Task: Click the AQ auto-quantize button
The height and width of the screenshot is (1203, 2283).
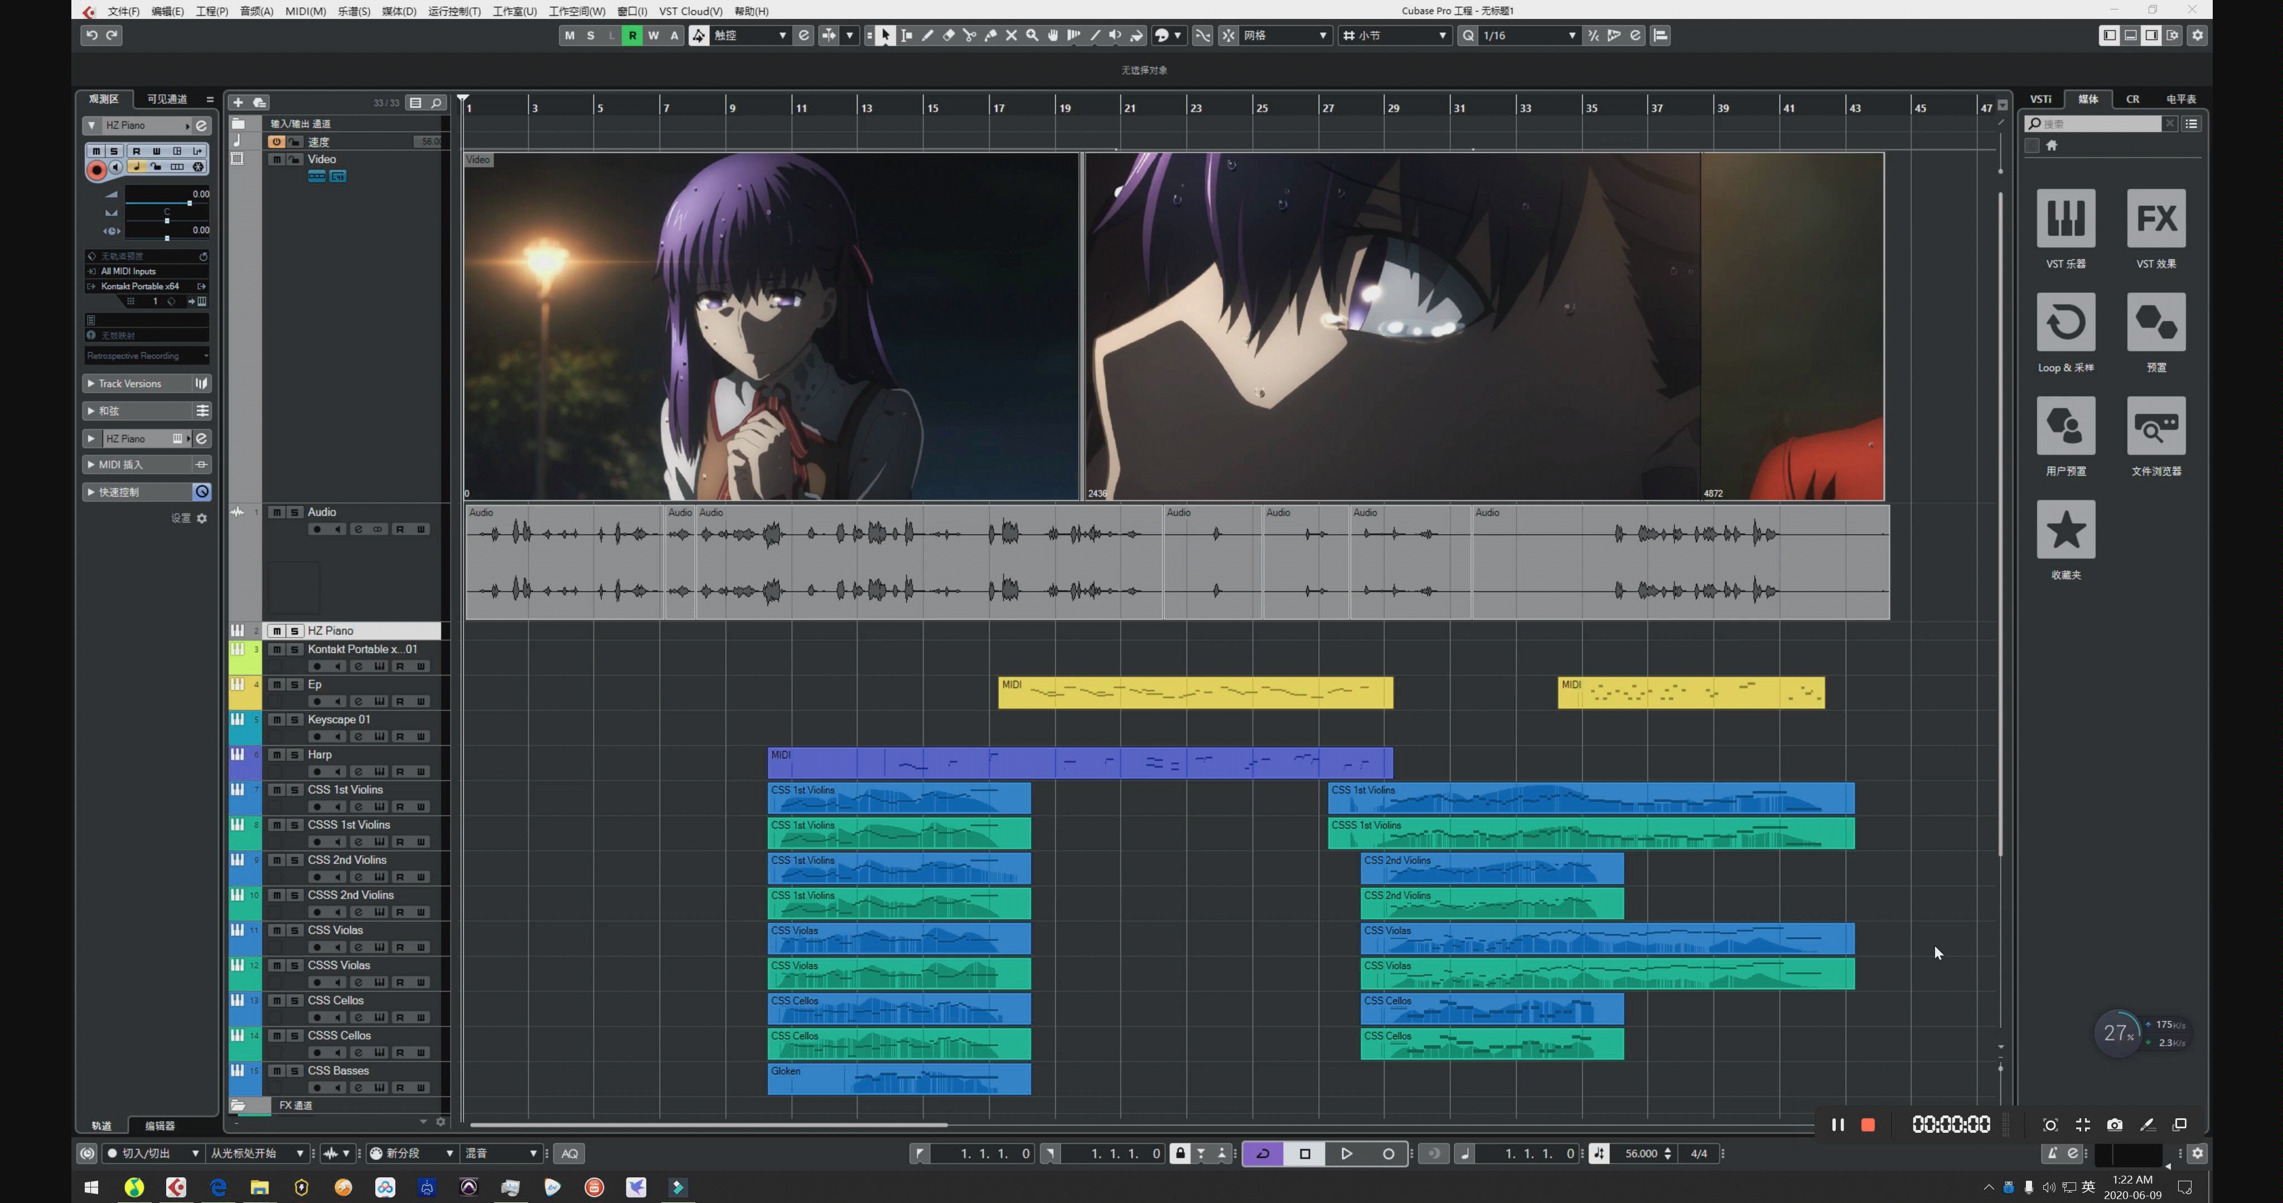Action: 570,1153
